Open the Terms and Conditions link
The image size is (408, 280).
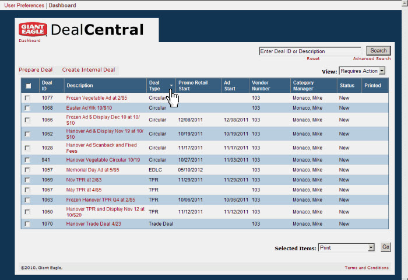[x=367, y=268]
